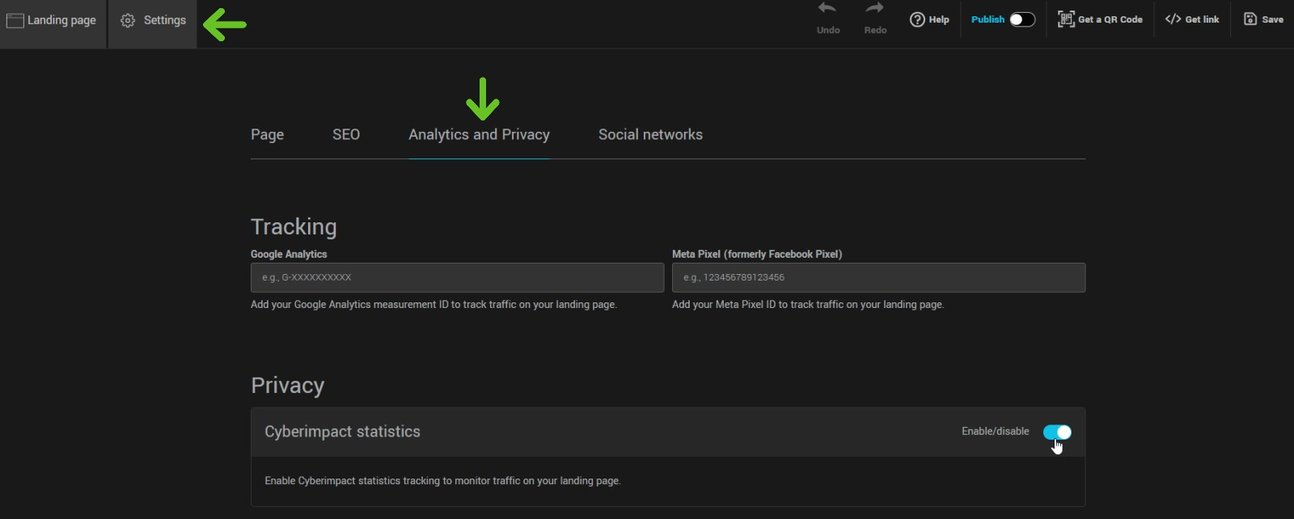This screenshot has height=519, width=1294.
Task: Open the SEO tab
Action: pos(346,134)
